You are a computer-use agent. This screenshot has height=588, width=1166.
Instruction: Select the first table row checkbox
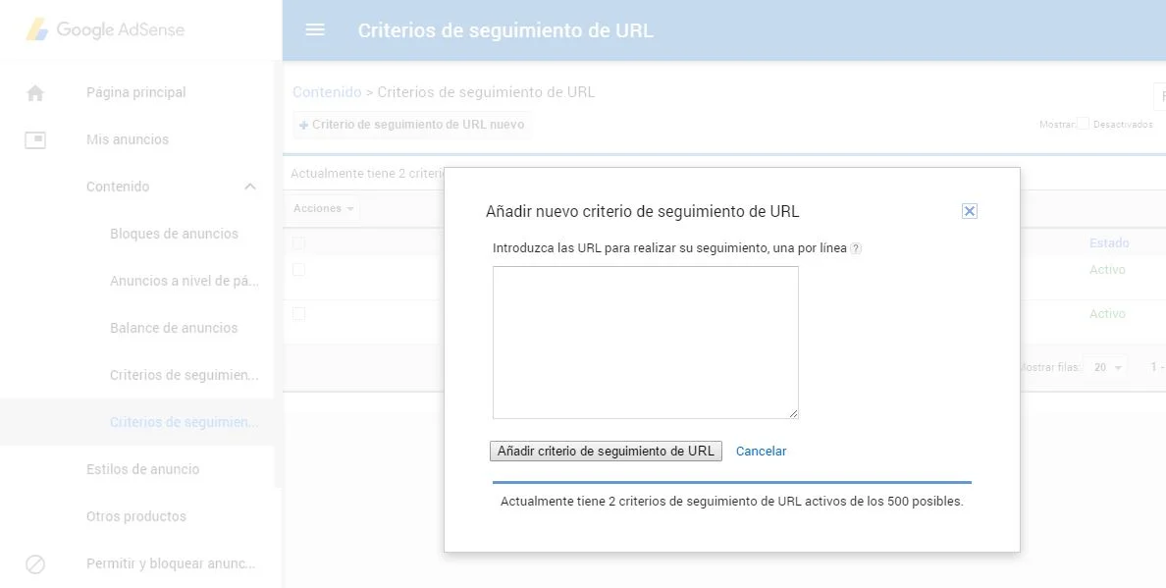(x=298, y=270)
